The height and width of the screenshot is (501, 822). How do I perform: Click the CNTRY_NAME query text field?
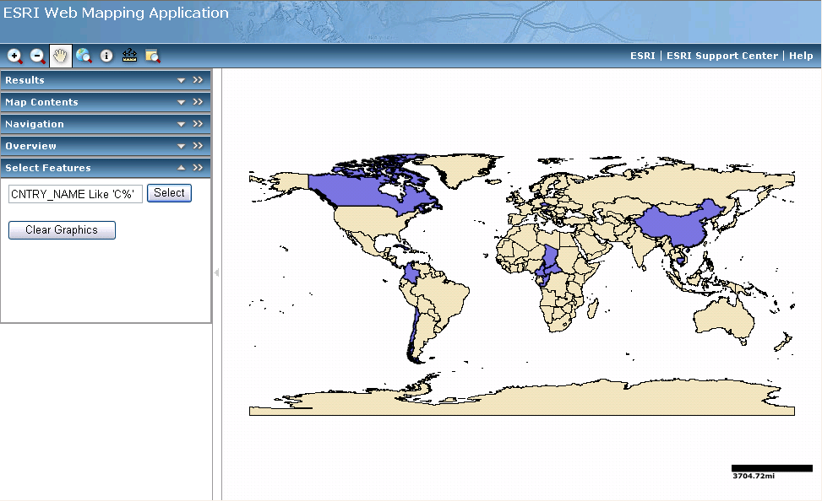(75, 194)
